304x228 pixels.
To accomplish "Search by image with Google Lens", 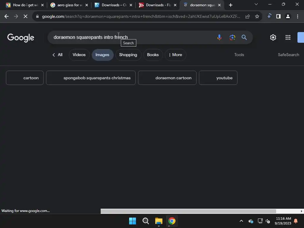I will 232,37.
